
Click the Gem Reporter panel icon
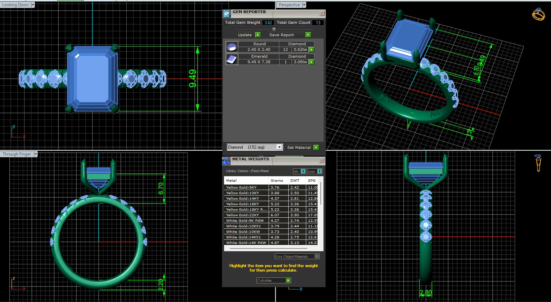(x=226, y=13)
